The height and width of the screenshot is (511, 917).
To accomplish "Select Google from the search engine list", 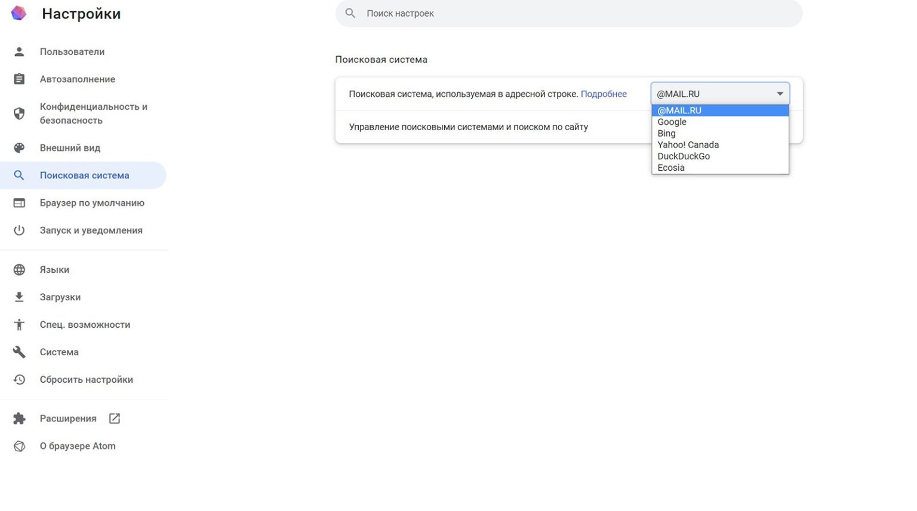I will click(x=672, y=122).
